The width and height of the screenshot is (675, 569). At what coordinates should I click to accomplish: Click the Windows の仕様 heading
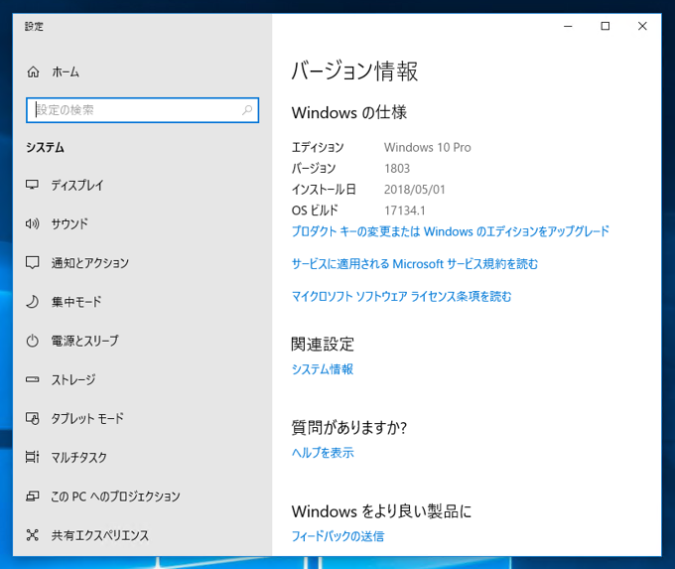point(349,112)
